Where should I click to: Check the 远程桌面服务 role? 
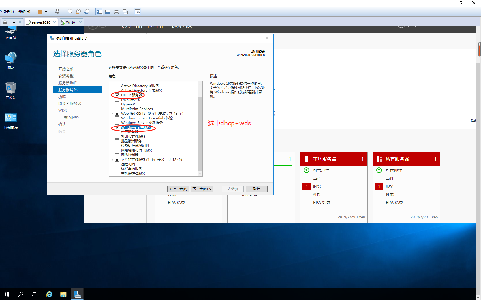tap(117, 169)
